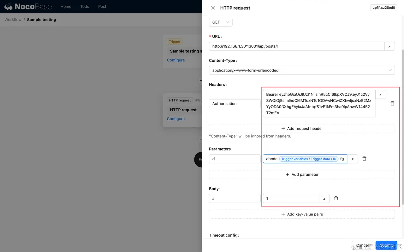Expand the Content-Type dropdown
Screen dimensions: 404x252
pyautogui.click(x=302, y=70)
